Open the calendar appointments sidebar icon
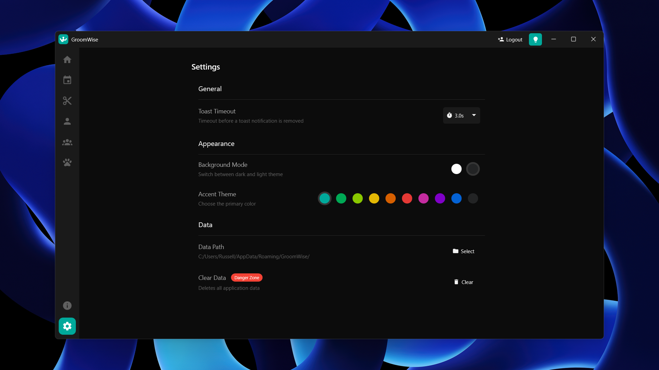The height and width of the screenshot is (370, 659). point(67,80)
